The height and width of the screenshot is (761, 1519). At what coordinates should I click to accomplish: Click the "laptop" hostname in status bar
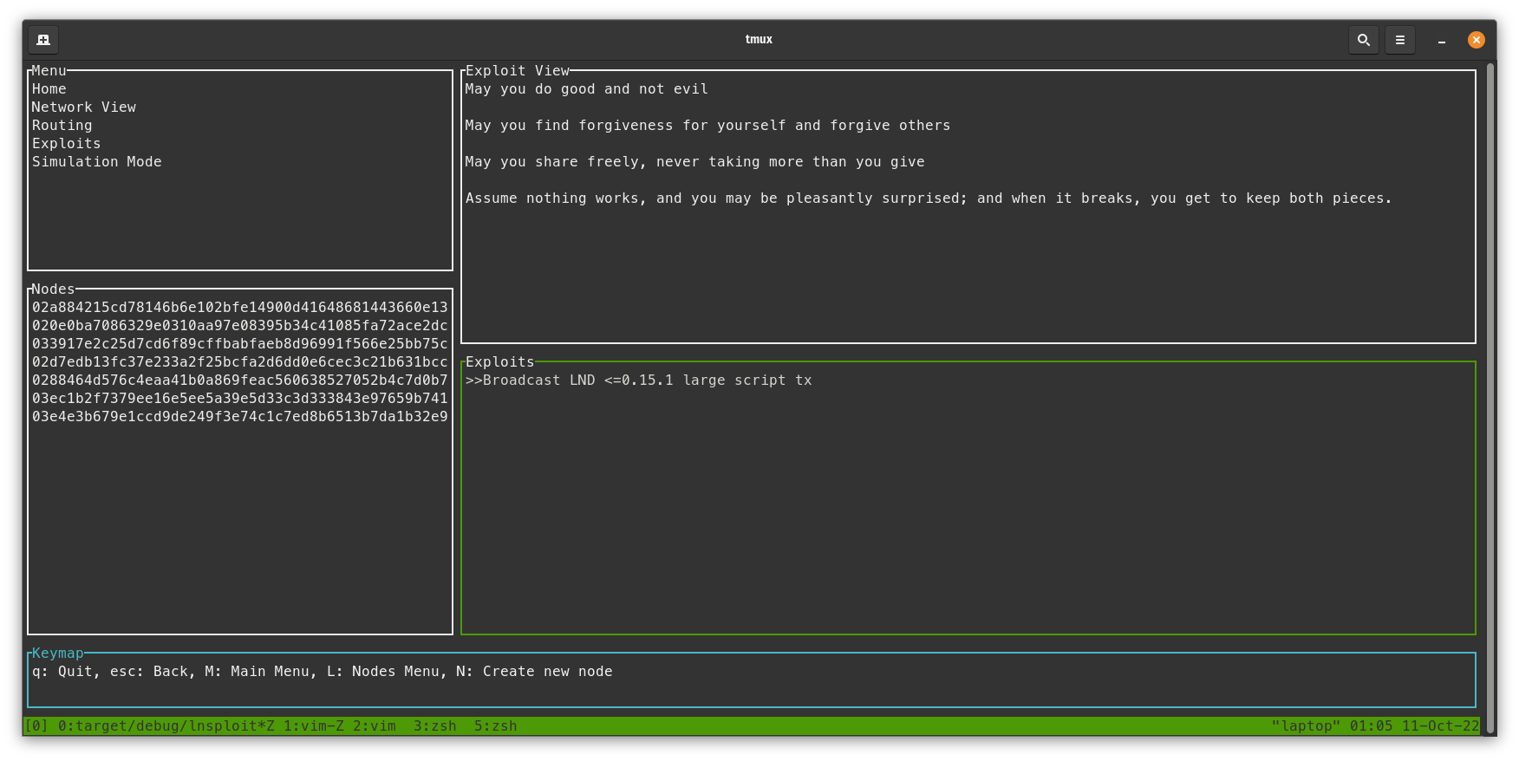pos(1307,726)
